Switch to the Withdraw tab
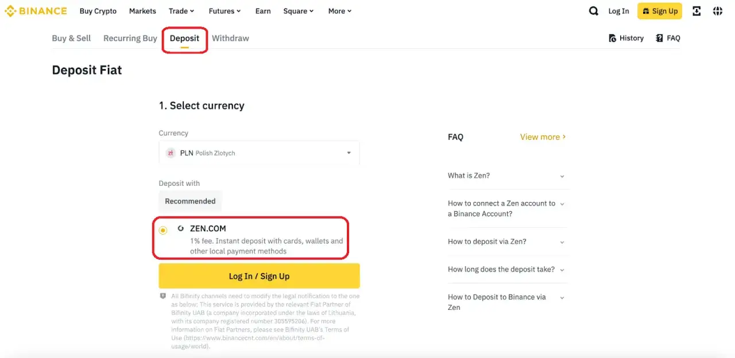735x358 pixels. coord(230,38)
